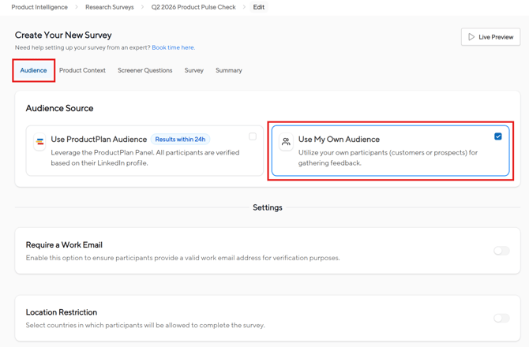Navigate to Product Intelligence breadcrumb

pos(39,7)
